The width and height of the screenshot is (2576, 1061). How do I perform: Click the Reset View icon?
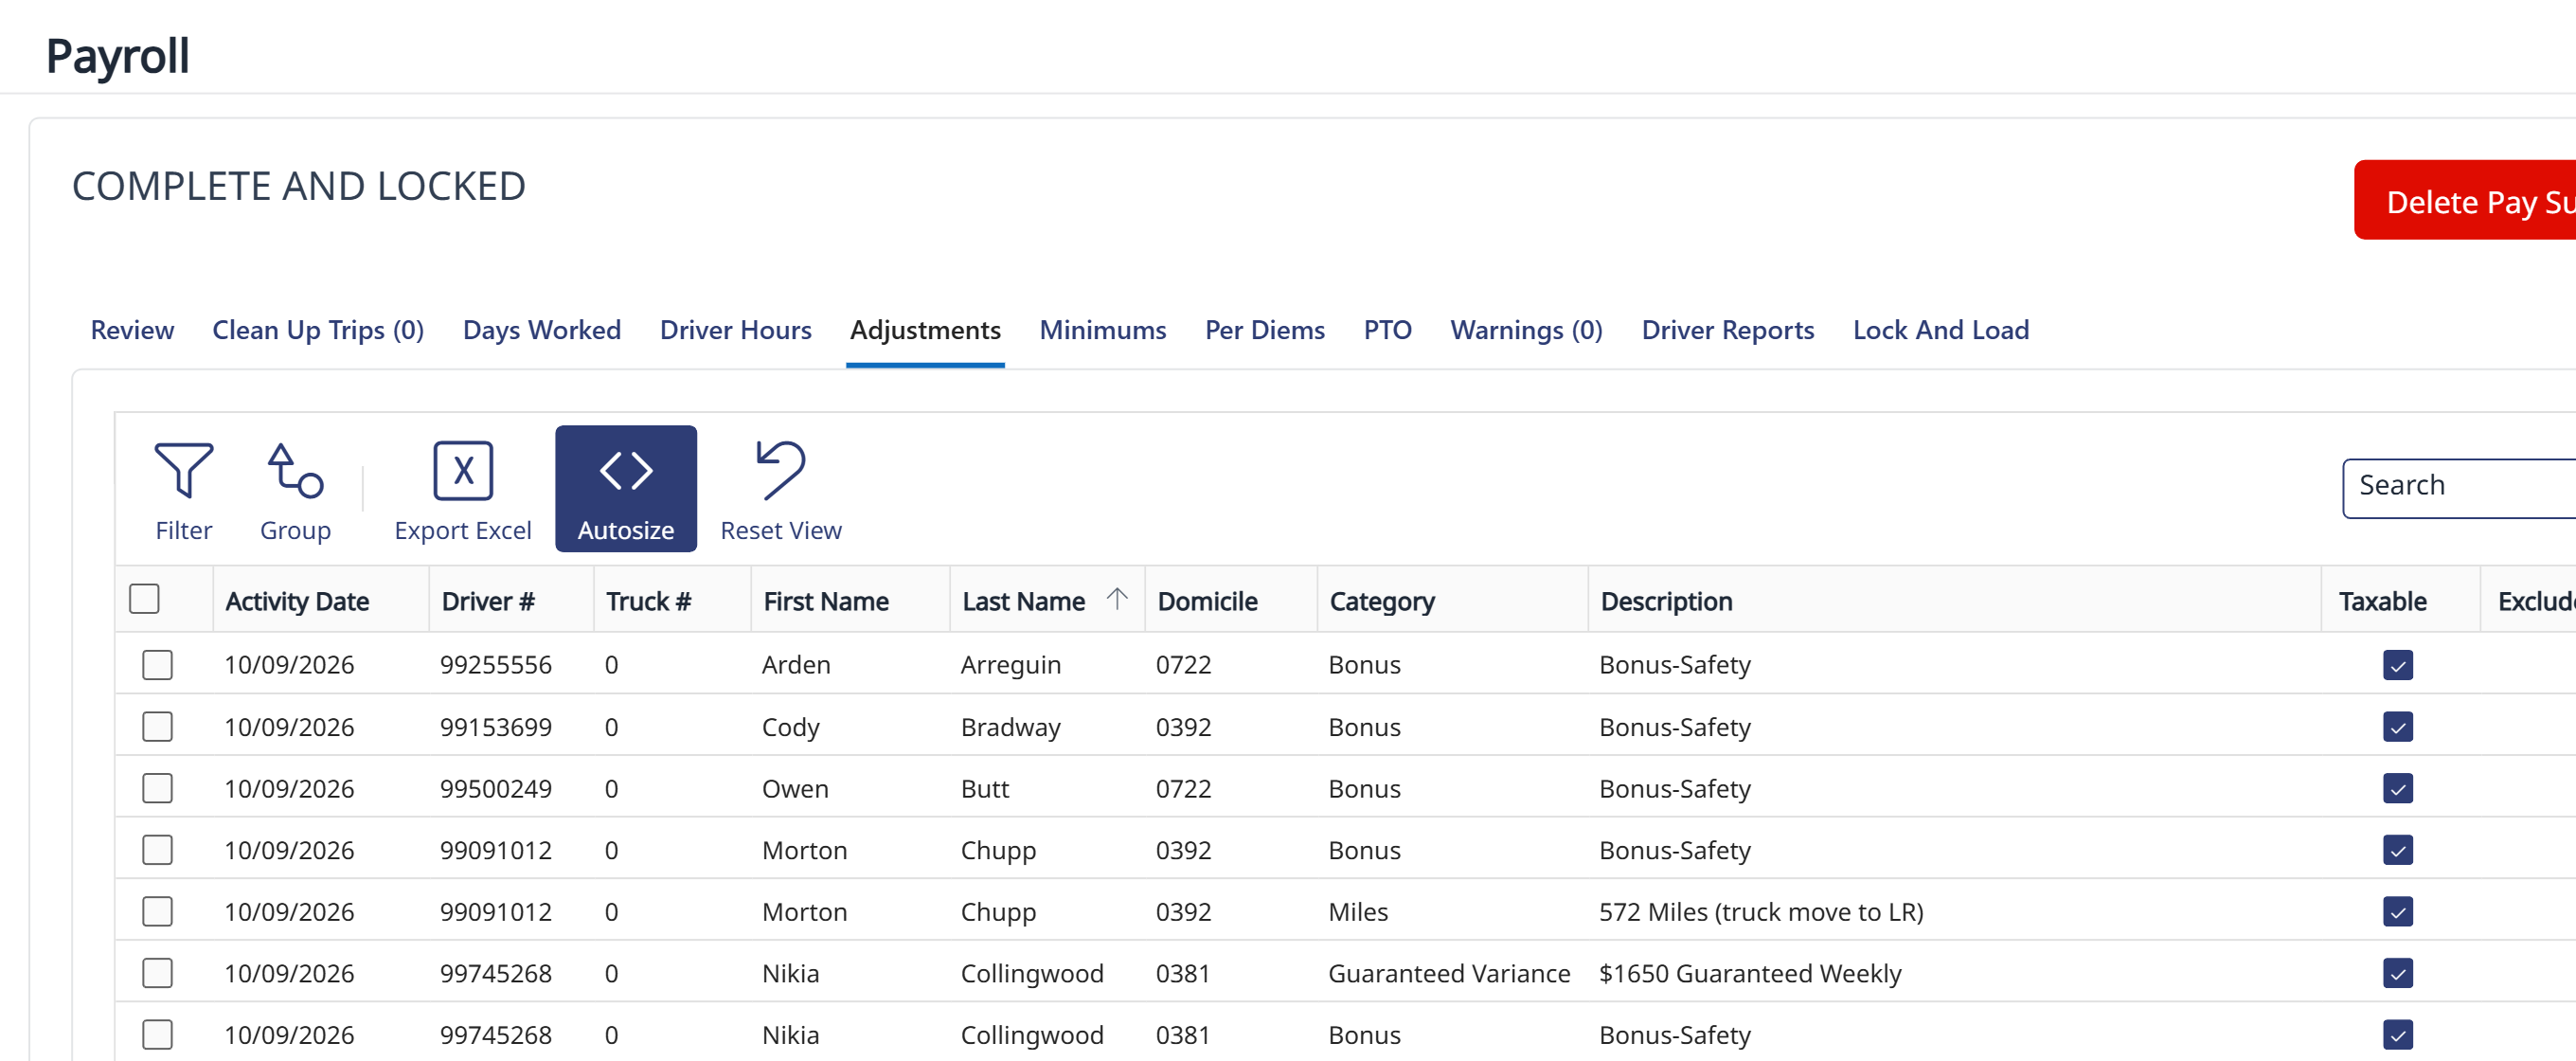tap(781, 470)
